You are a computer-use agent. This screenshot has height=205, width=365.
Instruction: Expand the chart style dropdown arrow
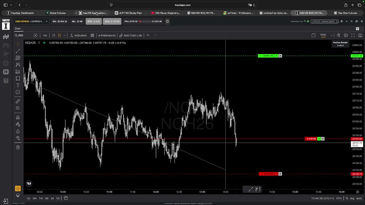64,35
